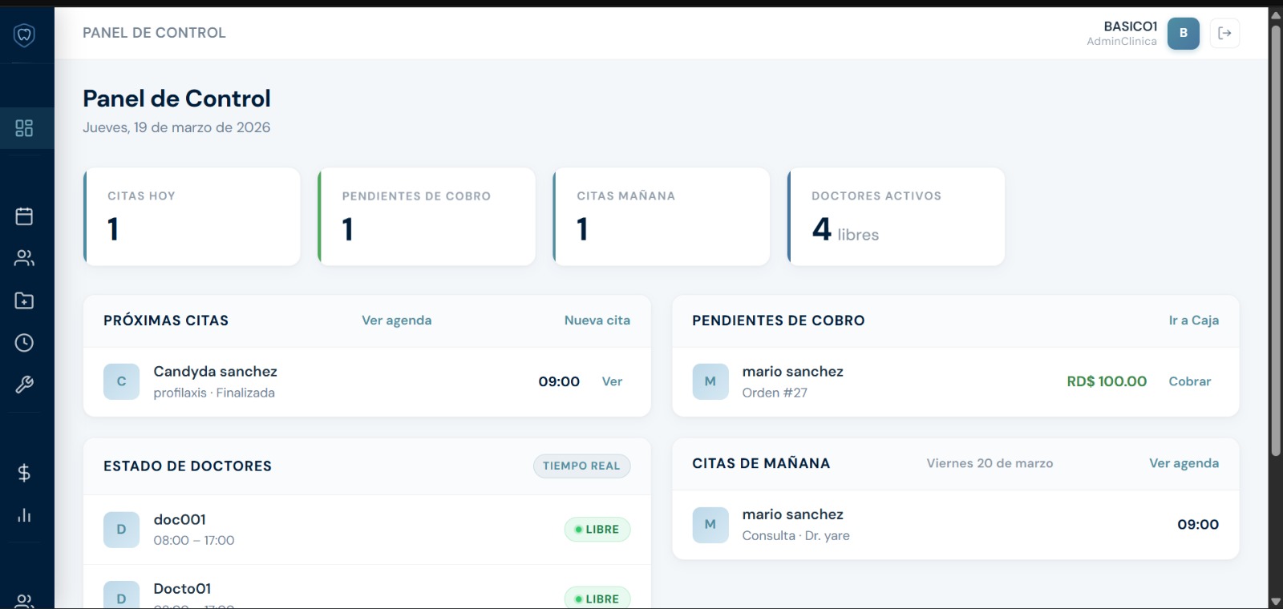The width and height of the screenshot is (1283, 609).
Task: Click the clinic shield logo icon
Action: tap(25, 34)
